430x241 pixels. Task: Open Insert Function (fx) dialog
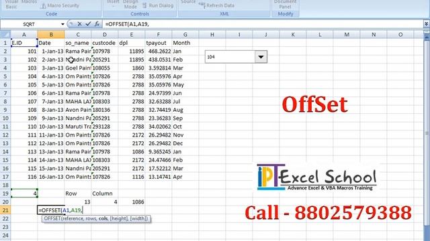tap(97, 24)
